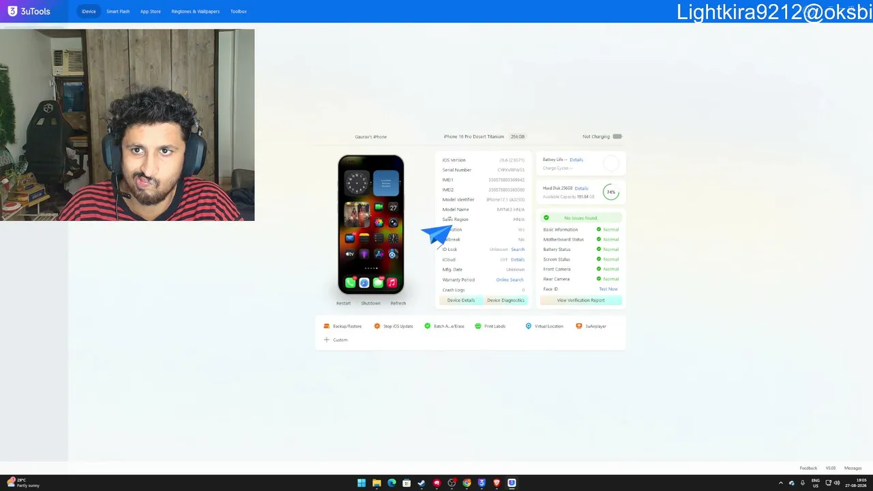Image resolution: width=873 pixels, height=491 pixels.
Task: Open Hard Disk Details link
Action: click(x=581, y=188)
